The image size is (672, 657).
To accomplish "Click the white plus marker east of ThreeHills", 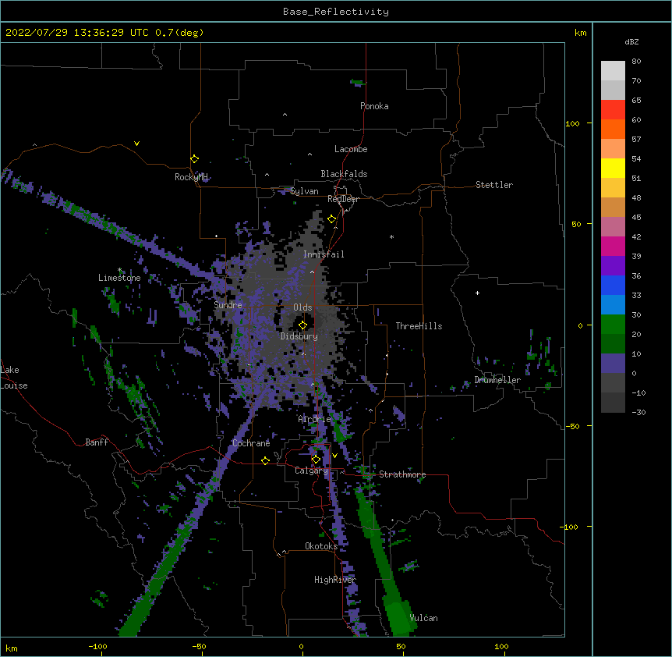I will coord(477,293).
